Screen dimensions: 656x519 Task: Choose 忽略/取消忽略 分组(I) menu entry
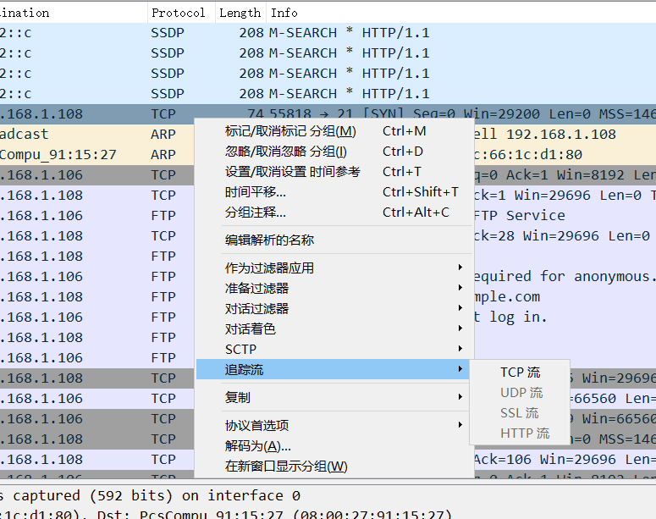(334, 151)
